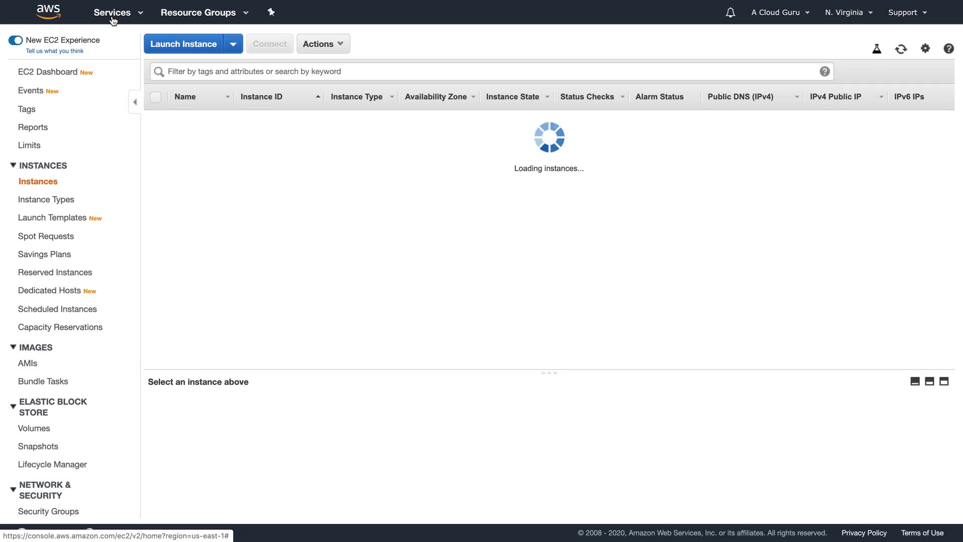
Task: Refresh the instances list
Action: pos(901,49)
